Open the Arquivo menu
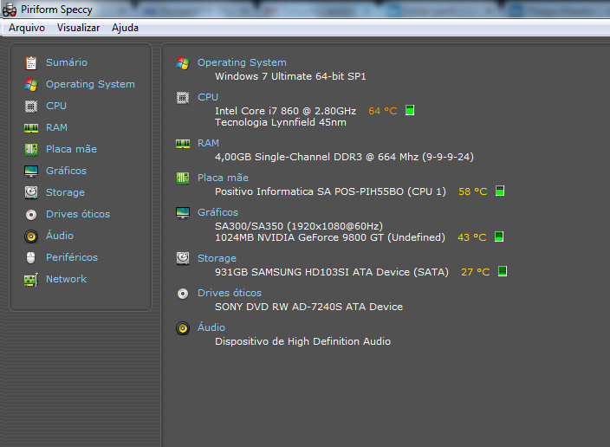Image resolution: width=610 pixels, height=447 pixels. tap(27, 28)
